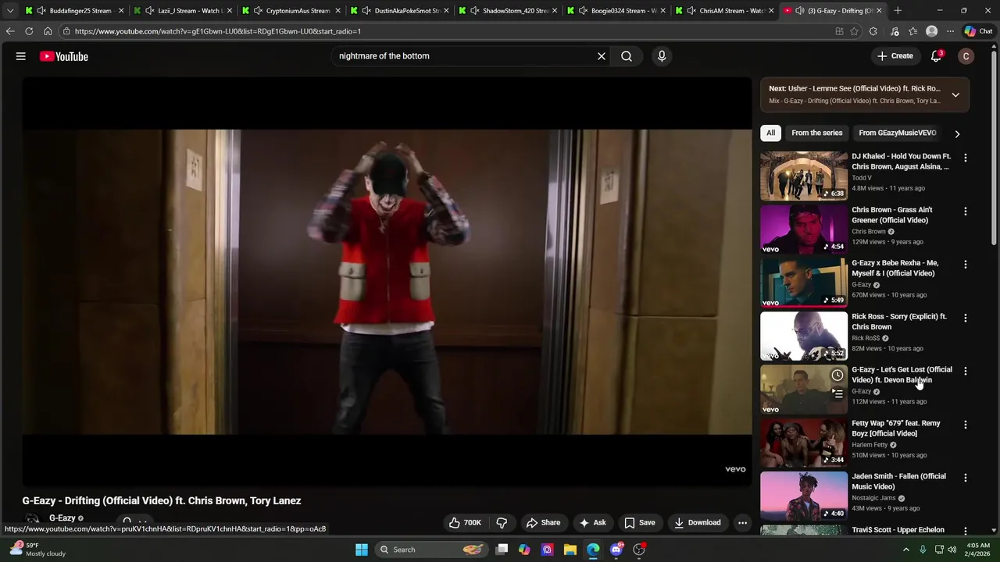Image resolution: width=1000 pixels, height=562 pixels.
Task: Select the 'From GEazyMusicVEVO' chip
Action: 897,133
